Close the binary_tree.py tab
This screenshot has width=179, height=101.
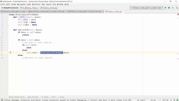pos(123,12)
